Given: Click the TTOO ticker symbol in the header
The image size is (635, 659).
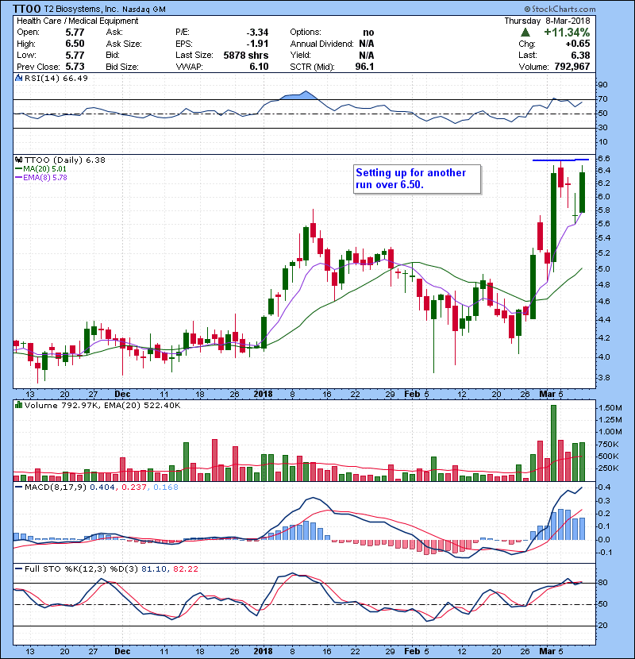Looking at the screenshot, I should pos(26,9).
